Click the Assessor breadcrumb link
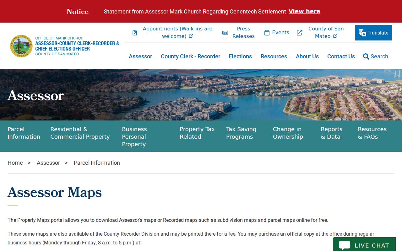This screenshot has width=402, height=251. (x=48, y=163)
